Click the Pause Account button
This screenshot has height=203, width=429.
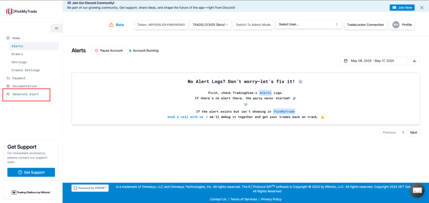tap(109, 51)
